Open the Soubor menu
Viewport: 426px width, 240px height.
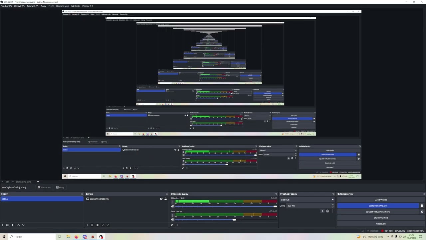6,6
